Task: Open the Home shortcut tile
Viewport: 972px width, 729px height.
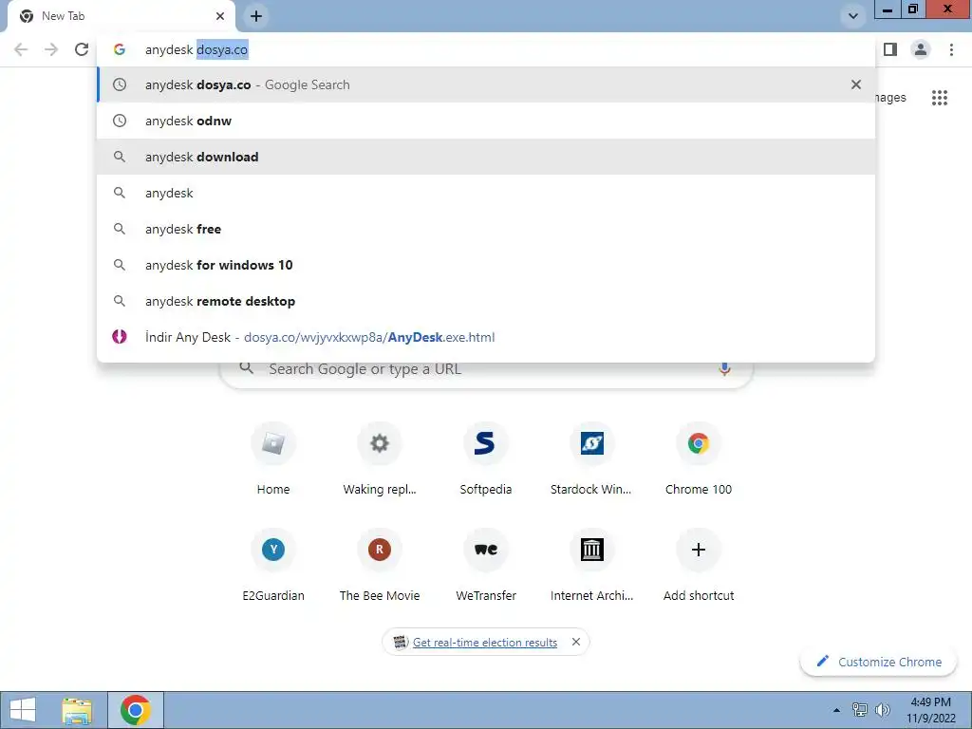Action: [273, 460]
